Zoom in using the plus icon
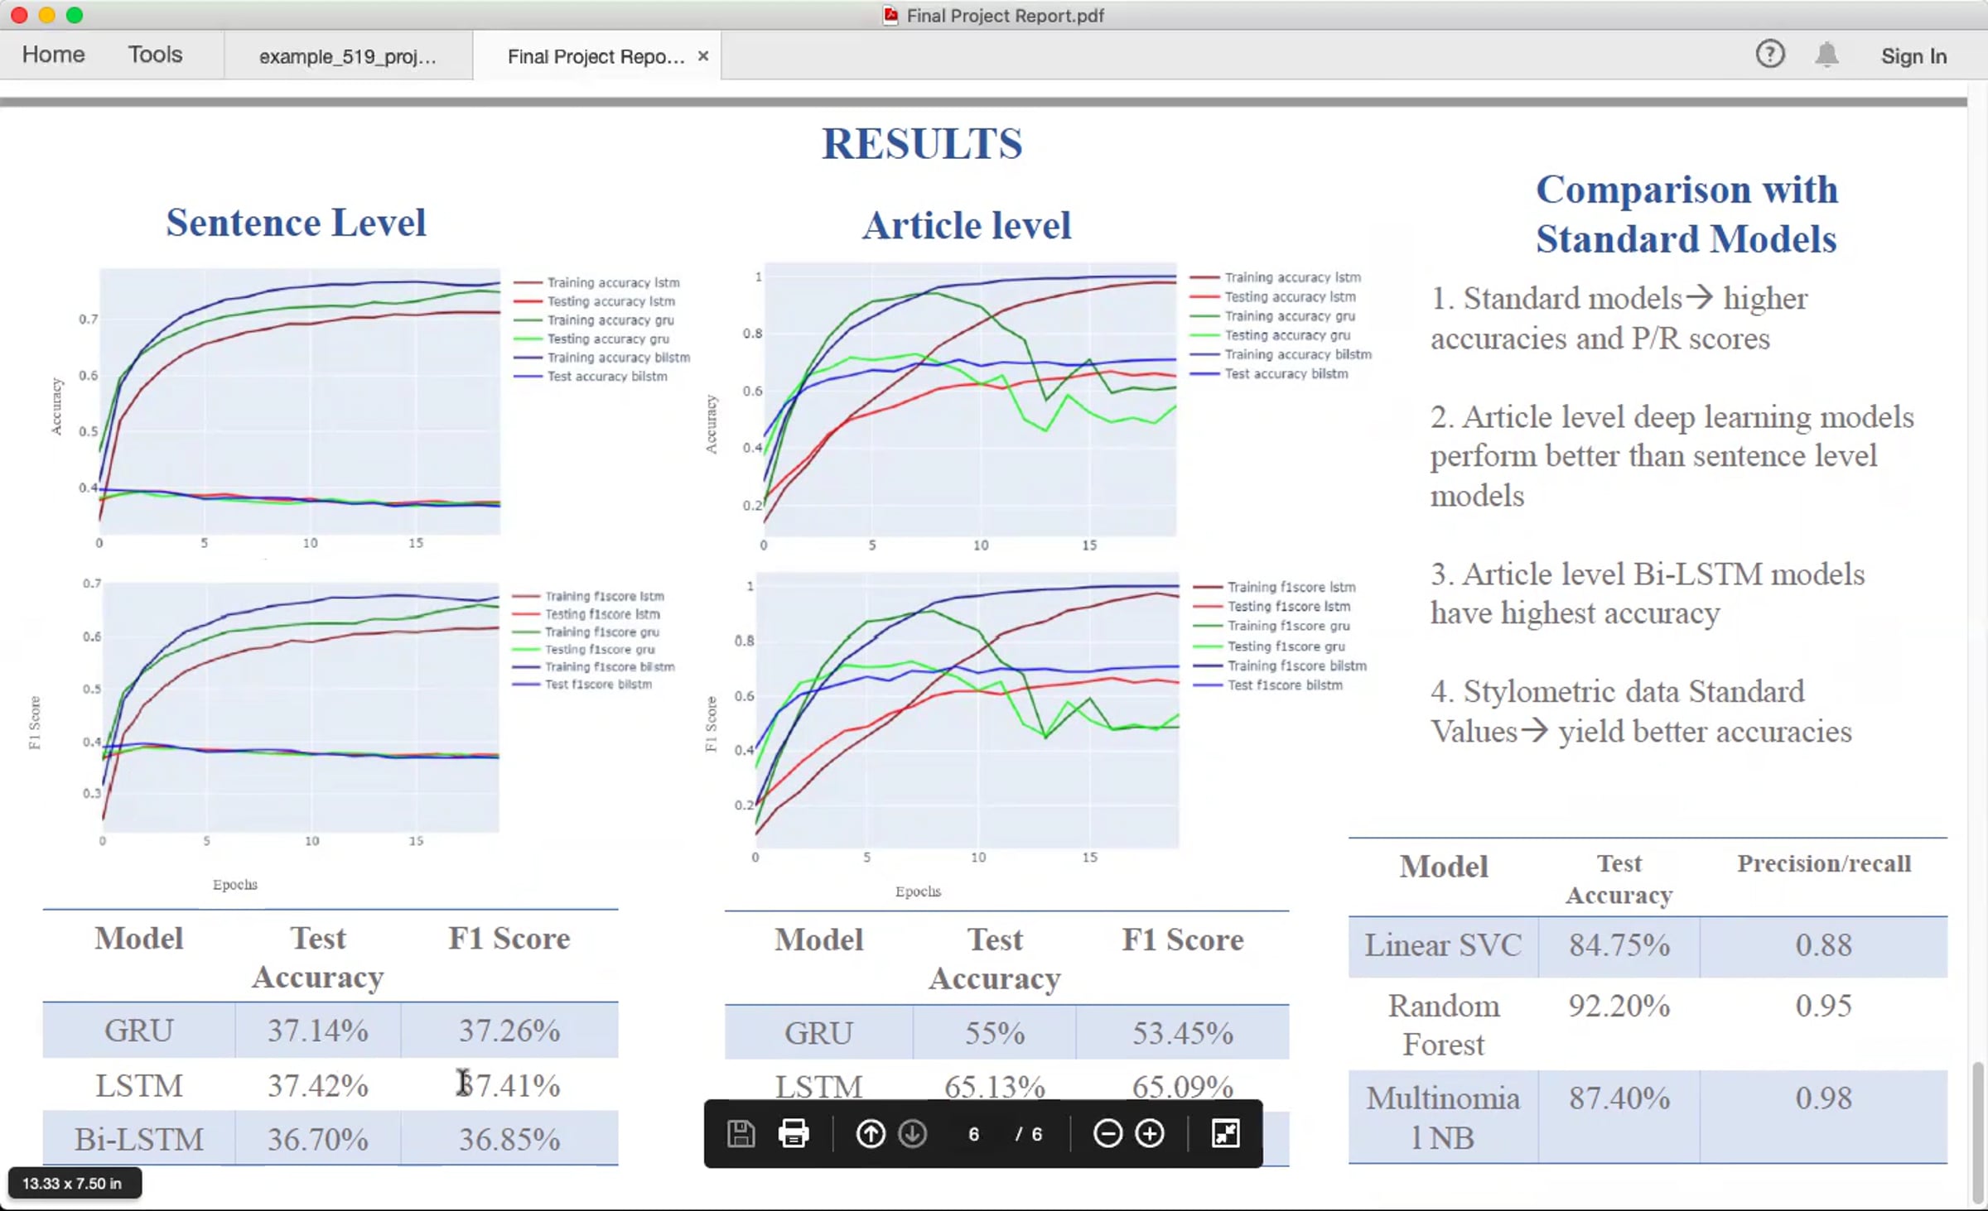 (1150, 1133)
